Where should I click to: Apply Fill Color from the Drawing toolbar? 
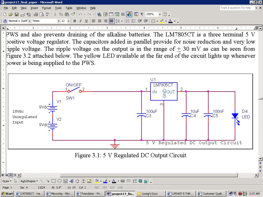(97, 181)
